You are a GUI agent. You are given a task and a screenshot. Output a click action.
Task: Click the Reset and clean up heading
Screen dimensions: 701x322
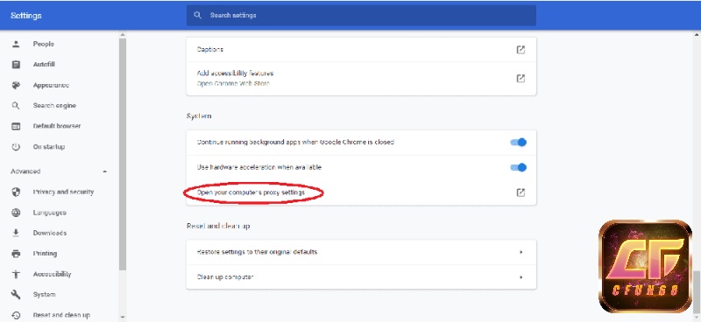click(218, 226)
